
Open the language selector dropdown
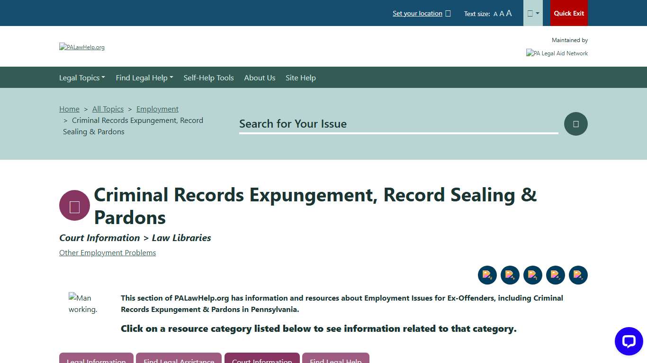pos(533,13)
